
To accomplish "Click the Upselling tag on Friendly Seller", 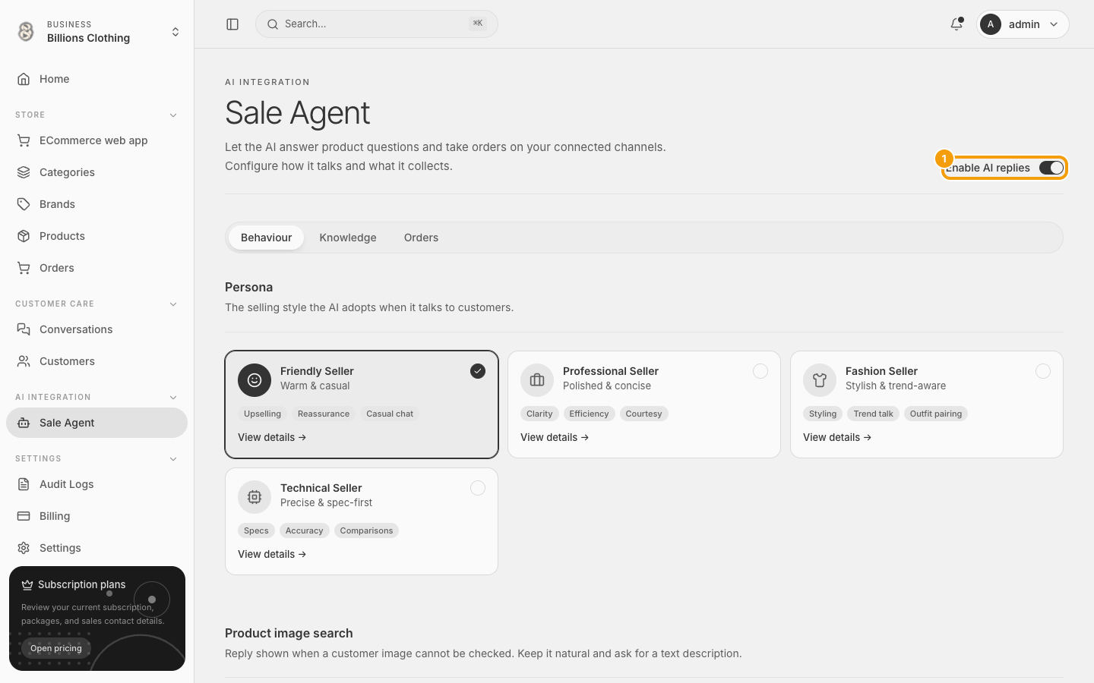I will 262,414.
